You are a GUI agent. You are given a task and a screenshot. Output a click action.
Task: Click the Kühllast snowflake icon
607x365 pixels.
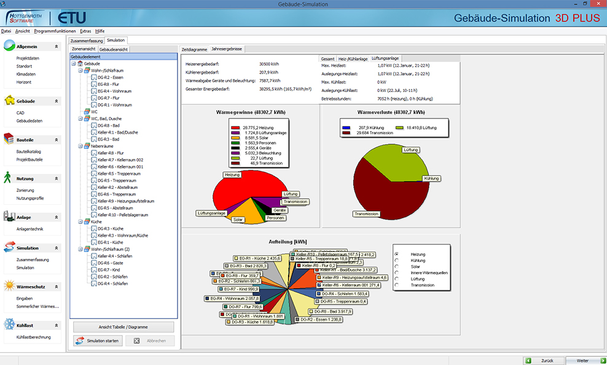(10, 325)
